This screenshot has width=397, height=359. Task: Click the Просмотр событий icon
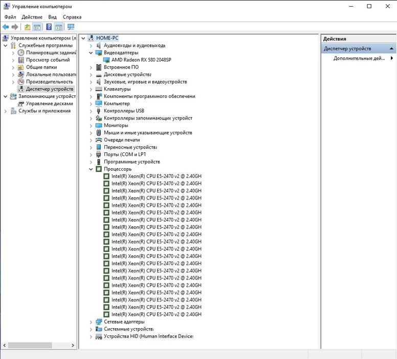click(x=21, y=60)
